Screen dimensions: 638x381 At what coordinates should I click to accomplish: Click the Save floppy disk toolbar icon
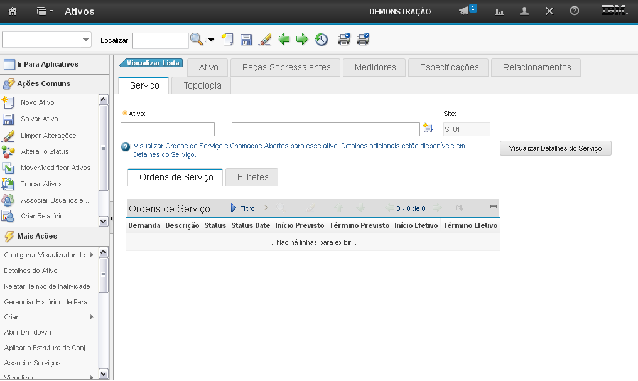pos(246,40)
